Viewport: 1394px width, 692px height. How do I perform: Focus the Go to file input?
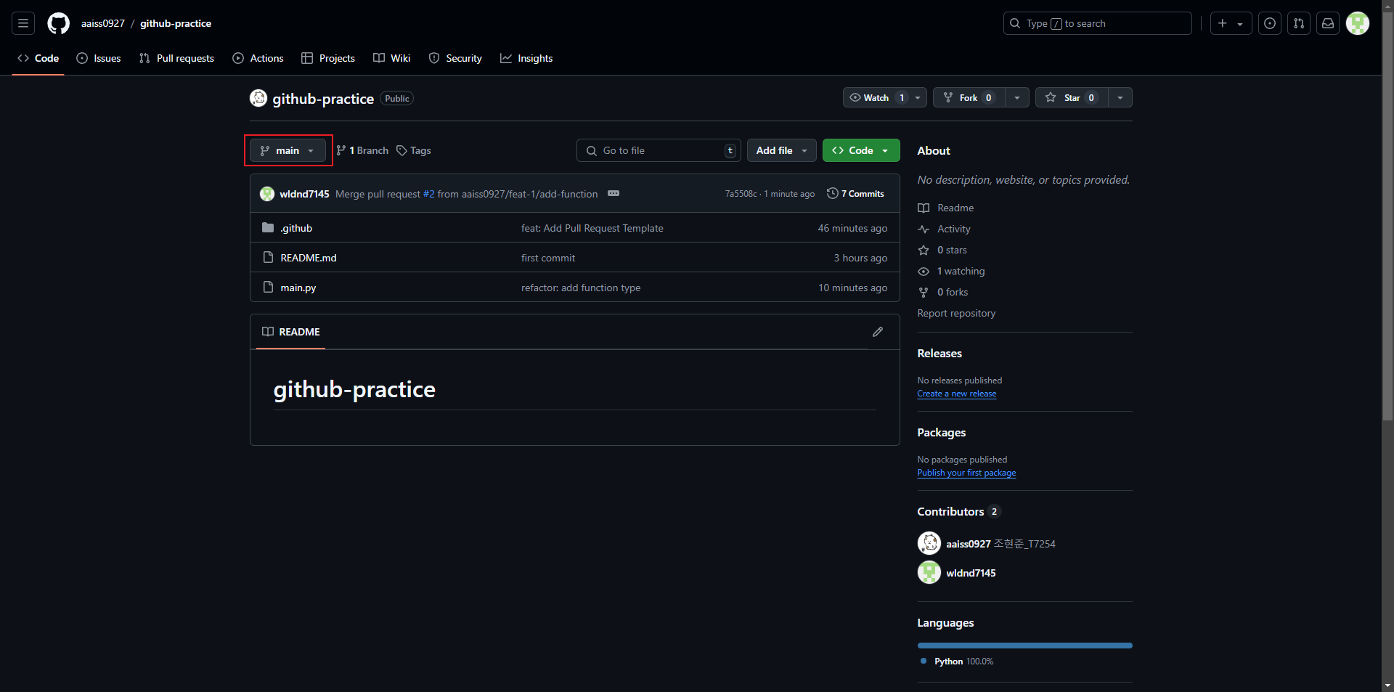click(659, 150)
